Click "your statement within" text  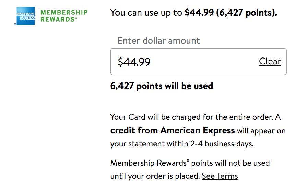coord(149,144)
